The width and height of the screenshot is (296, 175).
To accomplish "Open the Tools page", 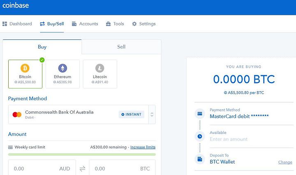I will point(115,24).
